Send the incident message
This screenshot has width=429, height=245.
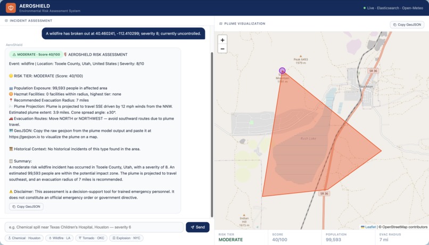pos(197,227)
